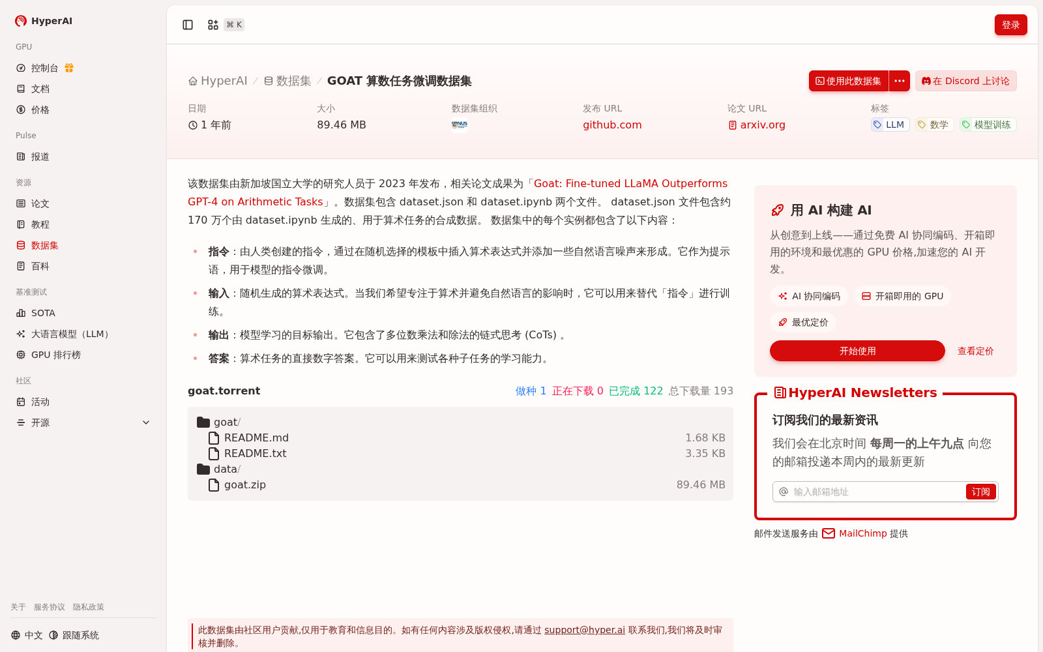Click the chip icon for GPU 排行榜
1043x652 pixels.
(x=21, y=355)
